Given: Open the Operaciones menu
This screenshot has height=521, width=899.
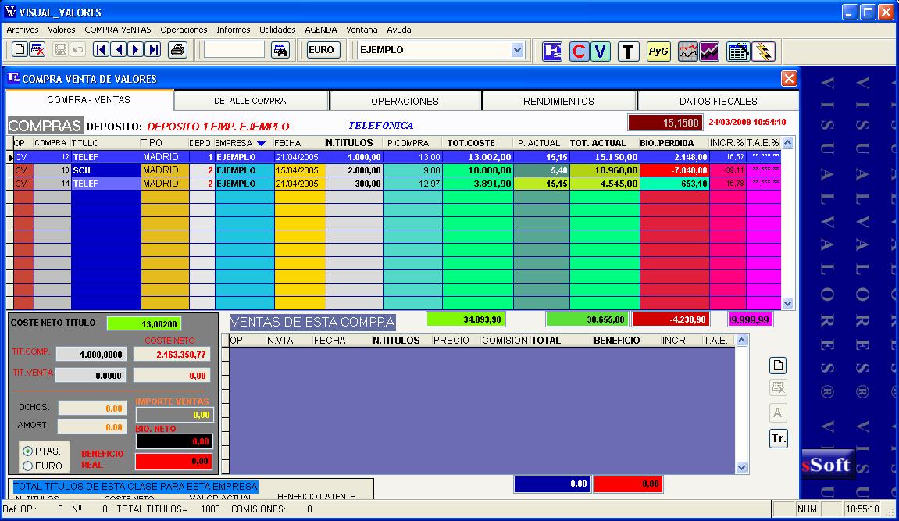Looking at the screenshot, I should (184, 30).
